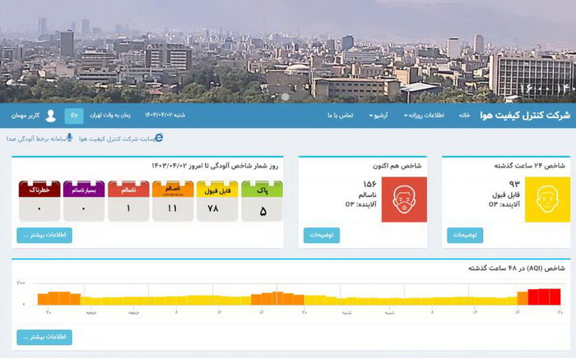Screen dimensions: 576x358
Task: Click the date text شنبه ۱۴۰۳/۰۴/۰۲
Action: 165,116
